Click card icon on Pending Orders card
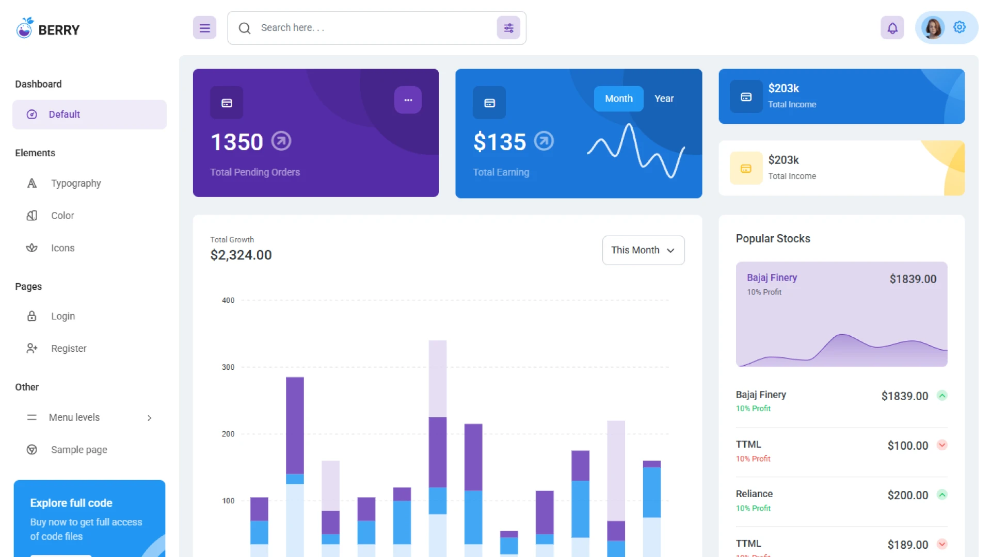991x557 pixels. [x=227, y=103]
